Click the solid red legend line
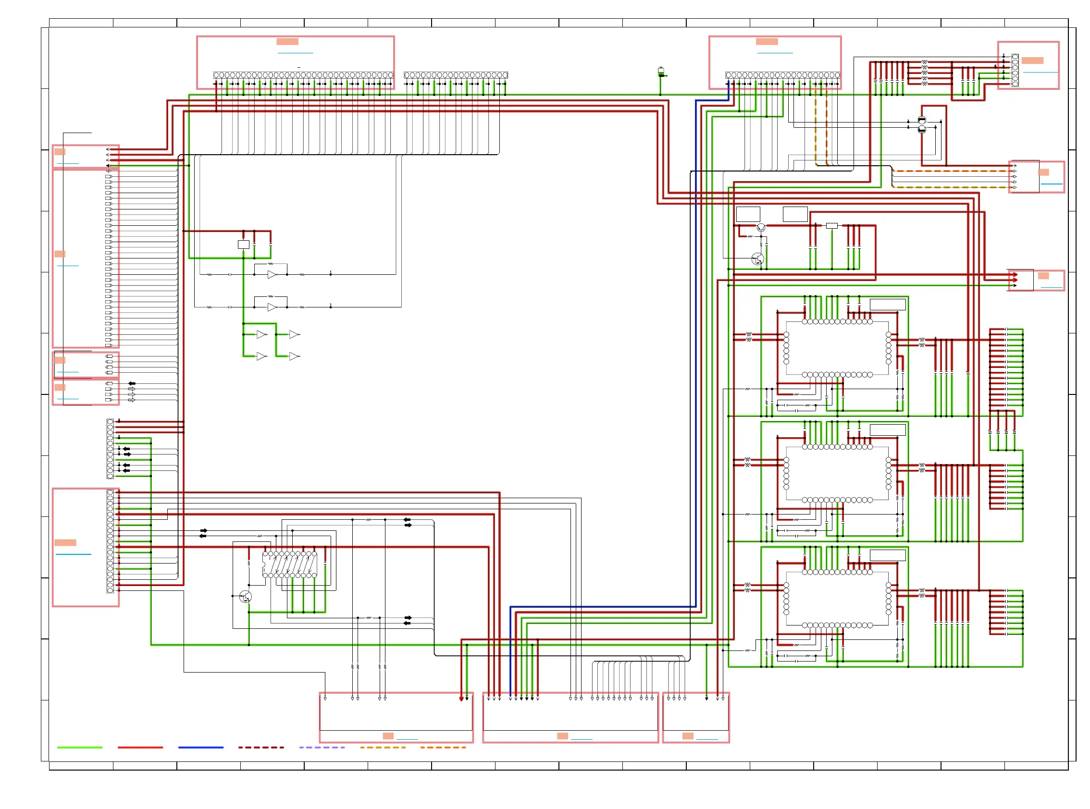 (x=140, y=748)
